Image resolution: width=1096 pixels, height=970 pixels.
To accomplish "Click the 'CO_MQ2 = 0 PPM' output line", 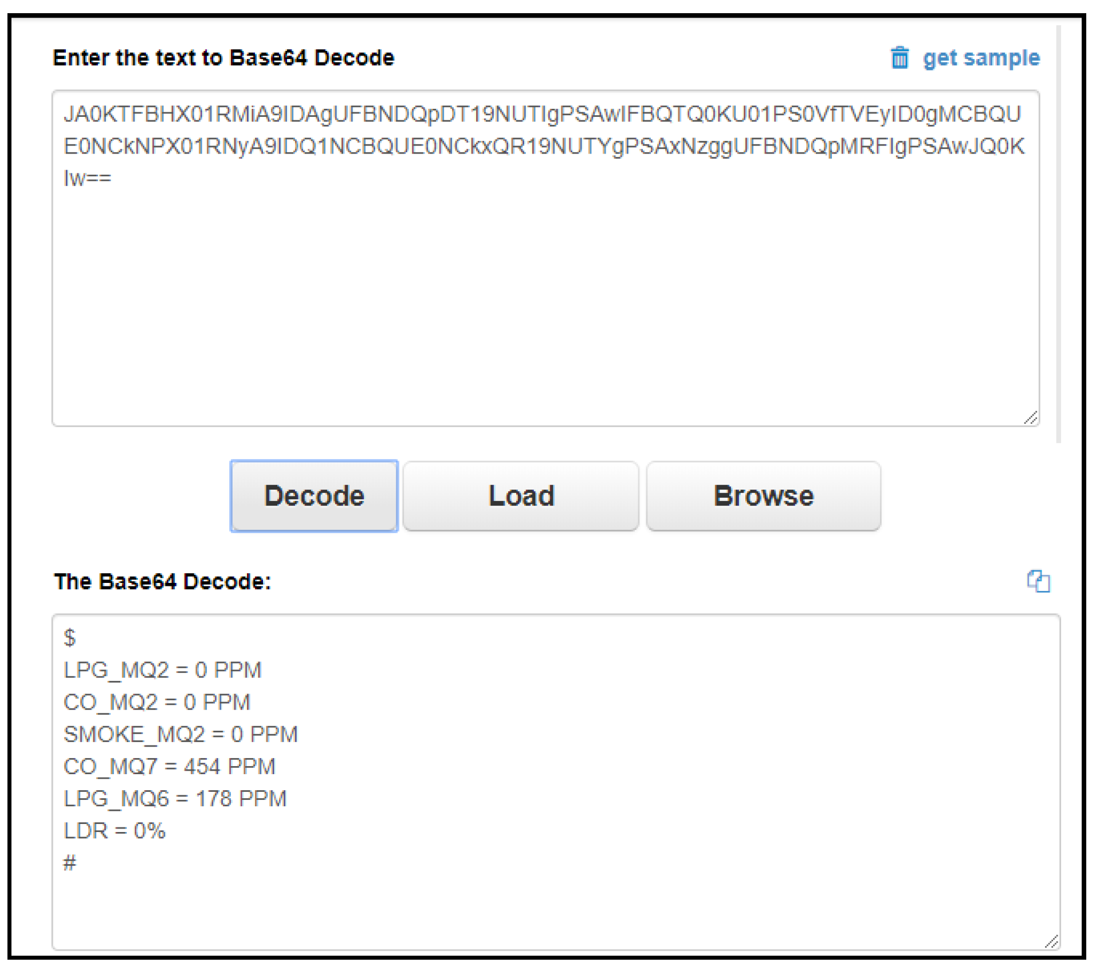I will pyautogui.click(x=156, y=701).
